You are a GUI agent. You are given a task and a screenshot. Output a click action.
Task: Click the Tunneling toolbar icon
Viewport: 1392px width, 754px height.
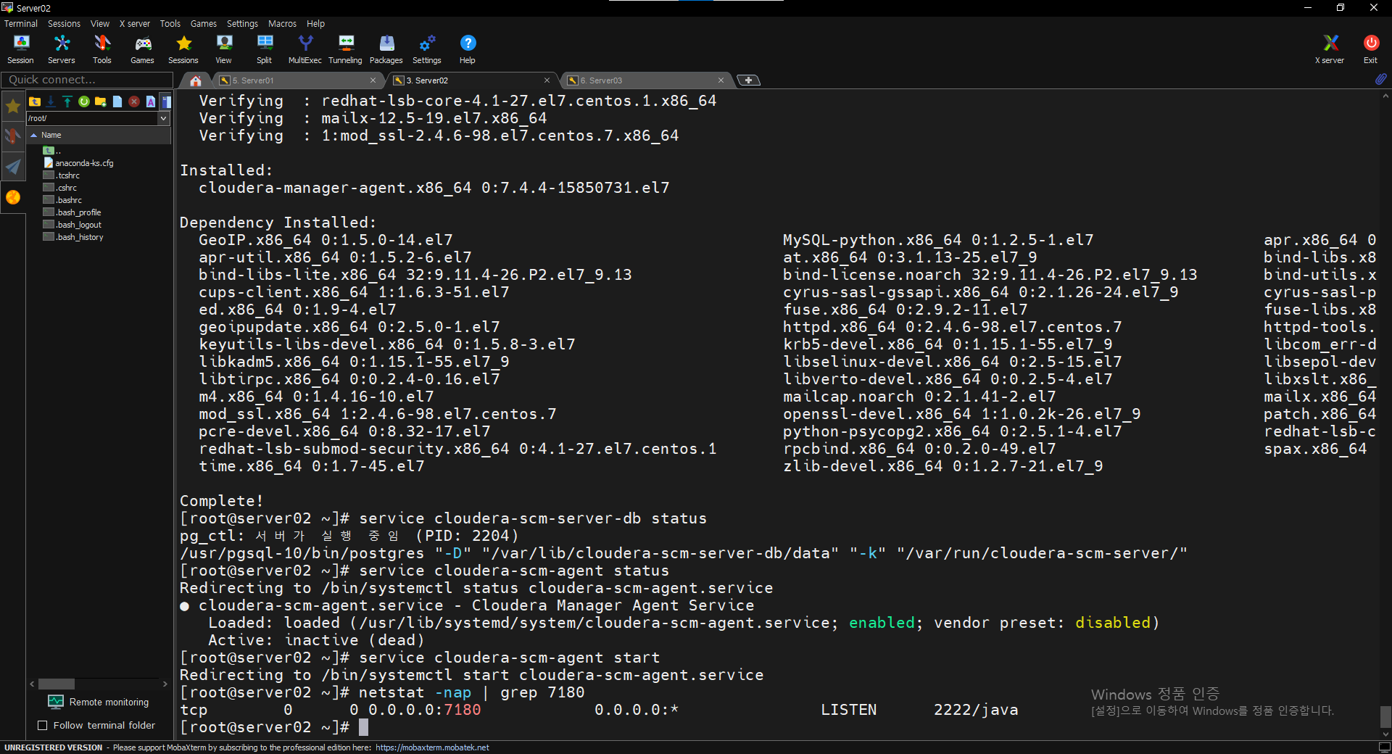click(346, 49)
